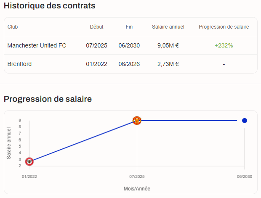Viewport: 261px width, 198px height.
Task: Click the Fin column header
Action: pos(129,27)
